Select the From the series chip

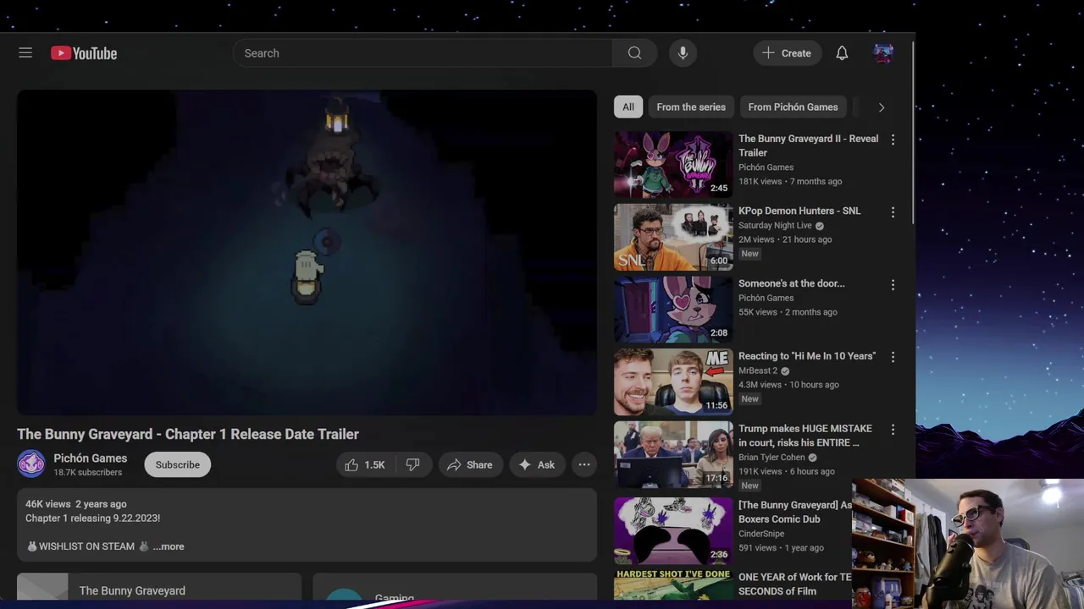(691, 107)
